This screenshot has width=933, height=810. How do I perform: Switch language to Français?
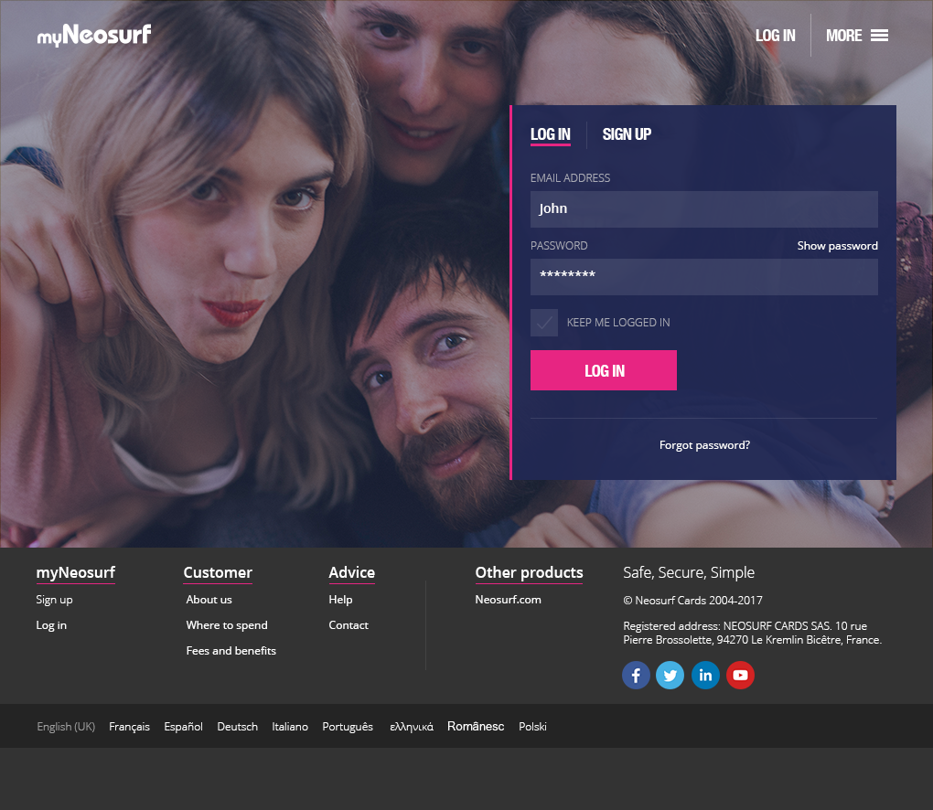(x=129, y=726)
